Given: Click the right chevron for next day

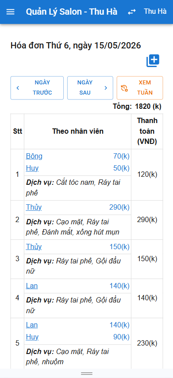Looking at the screenshot, I should pos(106,88).
